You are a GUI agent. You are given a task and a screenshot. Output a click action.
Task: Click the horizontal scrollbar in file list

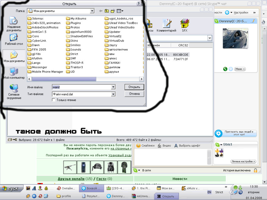pos(64,79)
